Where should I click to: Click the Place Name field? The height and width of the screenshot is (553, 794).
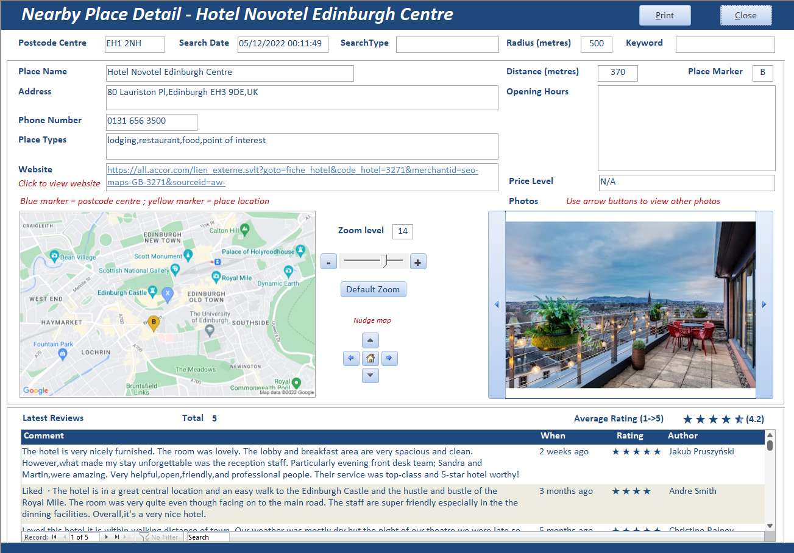coord(230,73)
